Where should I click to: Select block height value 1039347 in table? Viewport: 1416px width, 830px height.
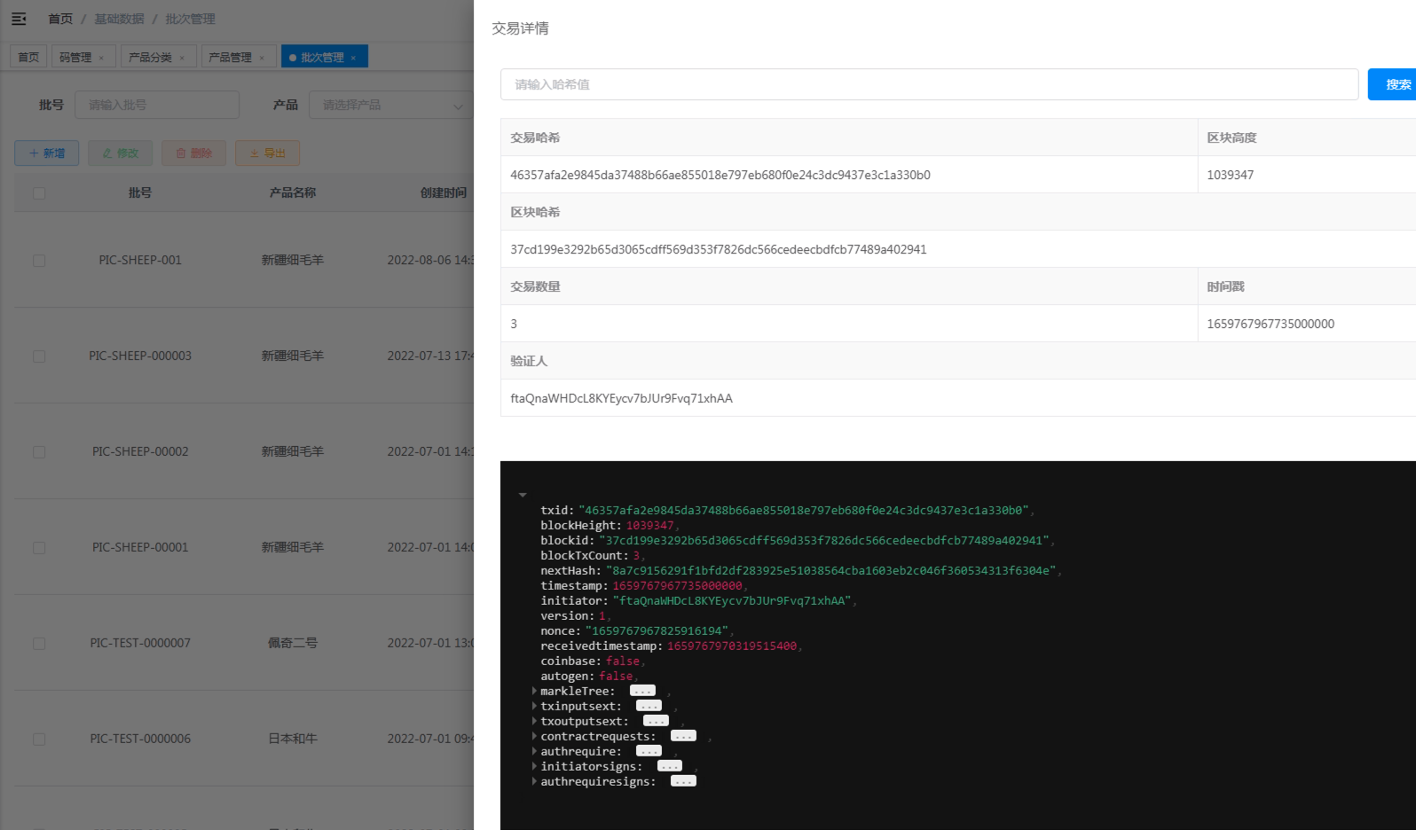pyautogui.click(x=1230, y=175)
